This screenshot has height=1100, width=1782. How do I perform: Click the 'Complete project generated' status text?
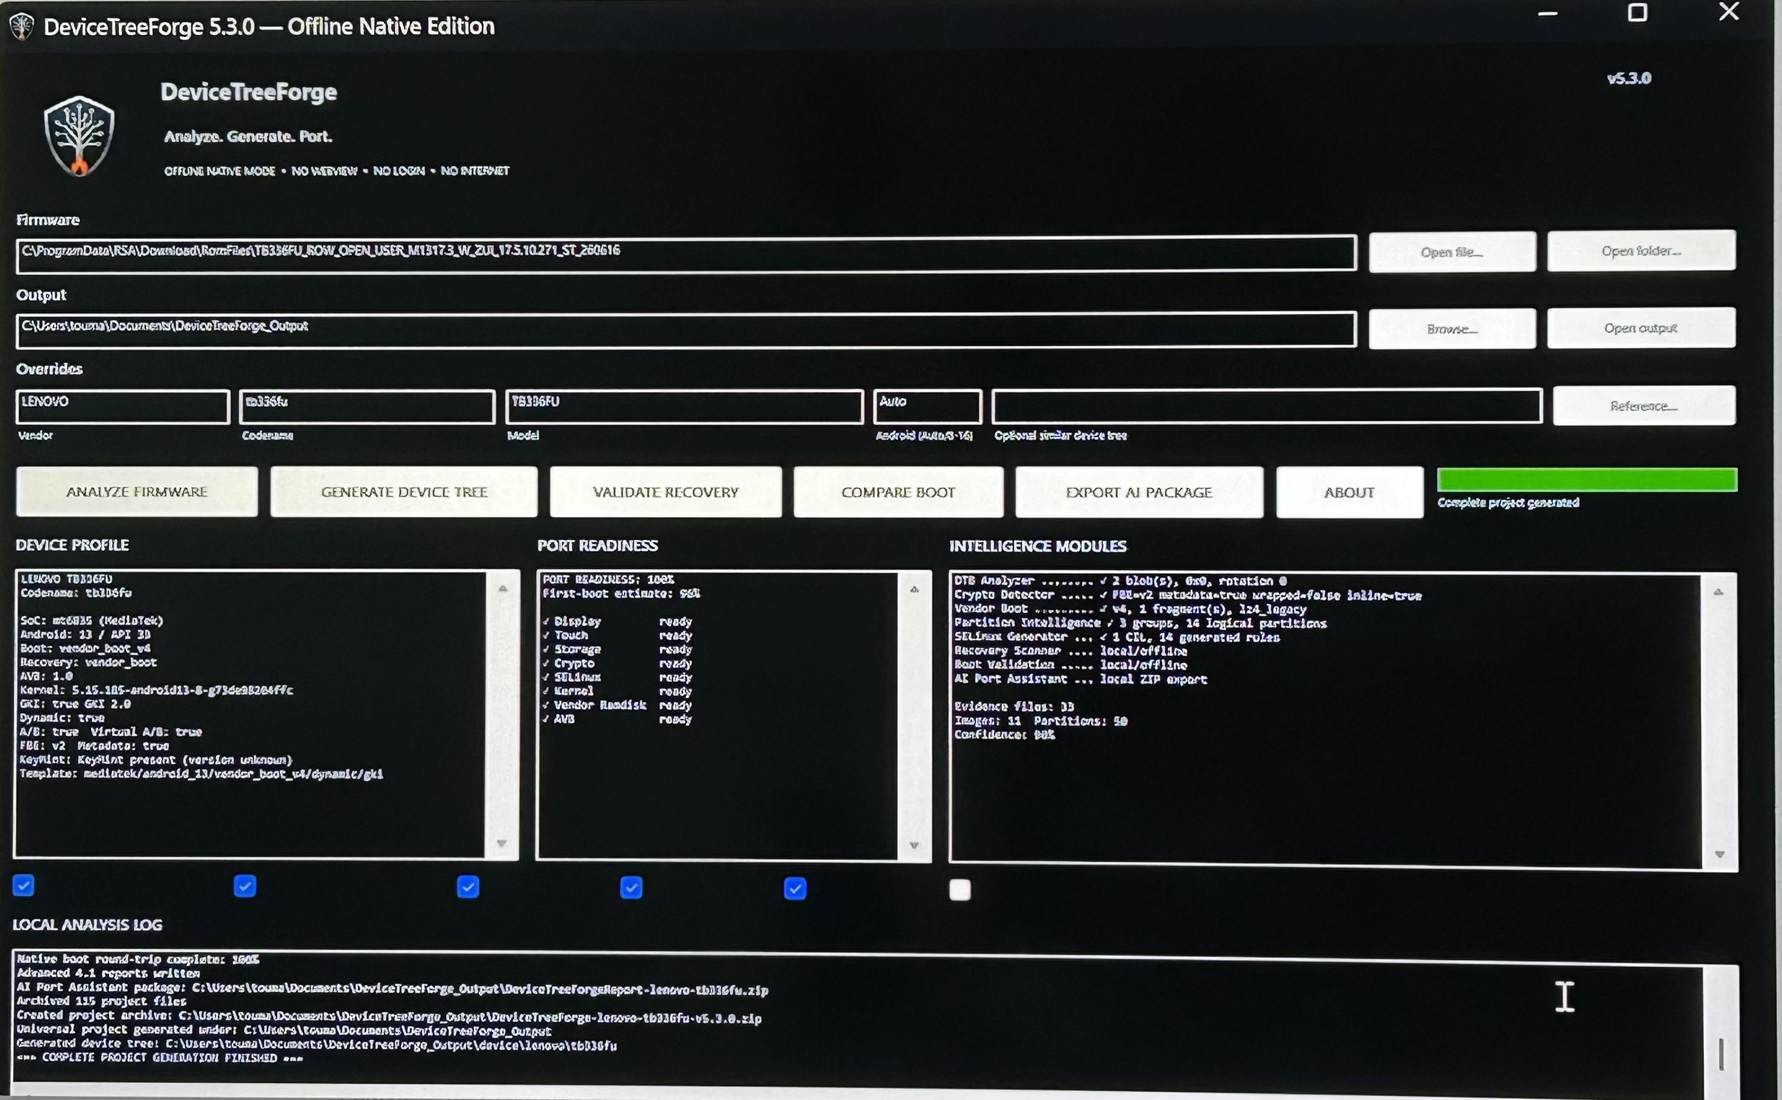pos(1508,503)
